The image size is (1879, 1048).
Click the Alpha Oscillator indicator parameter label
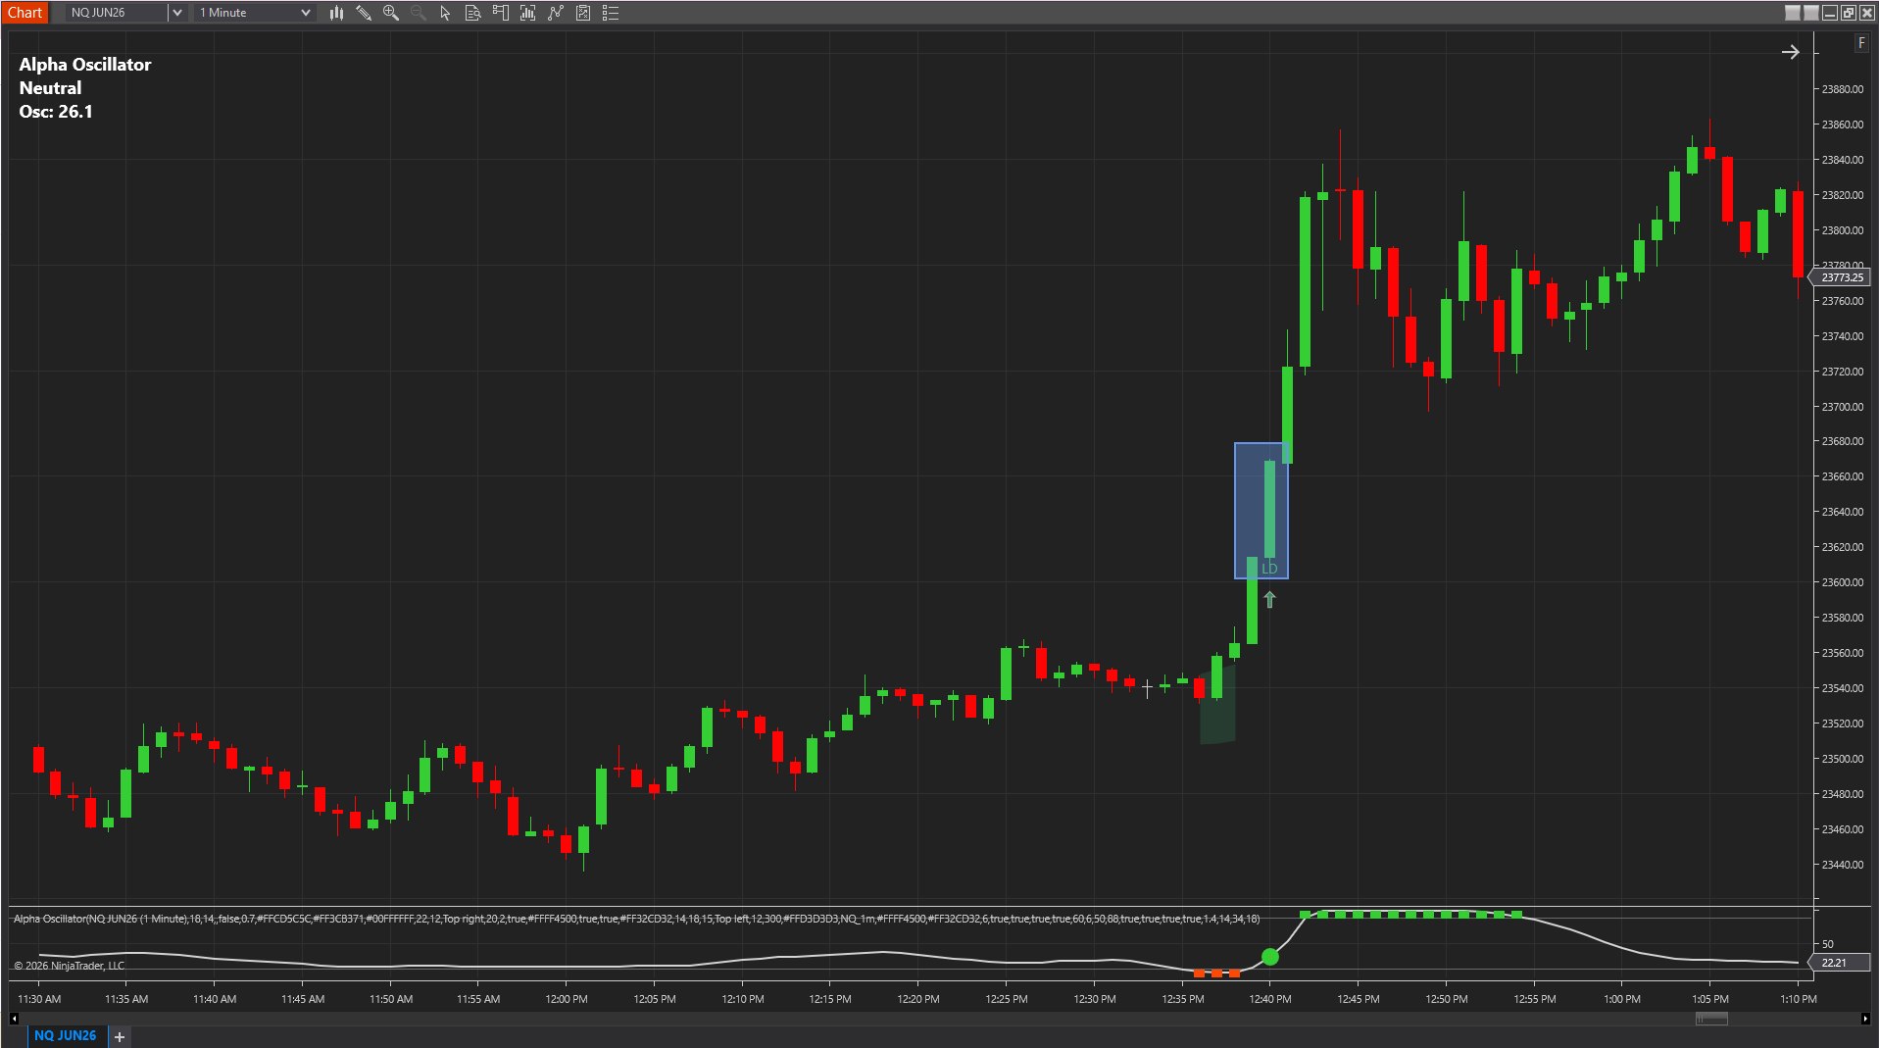point(636,919)
